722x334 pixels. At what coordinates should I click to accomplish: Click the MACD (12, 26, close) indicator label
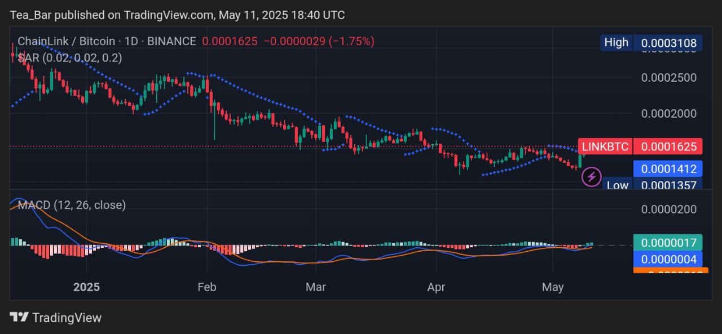(x=72, y=205)
